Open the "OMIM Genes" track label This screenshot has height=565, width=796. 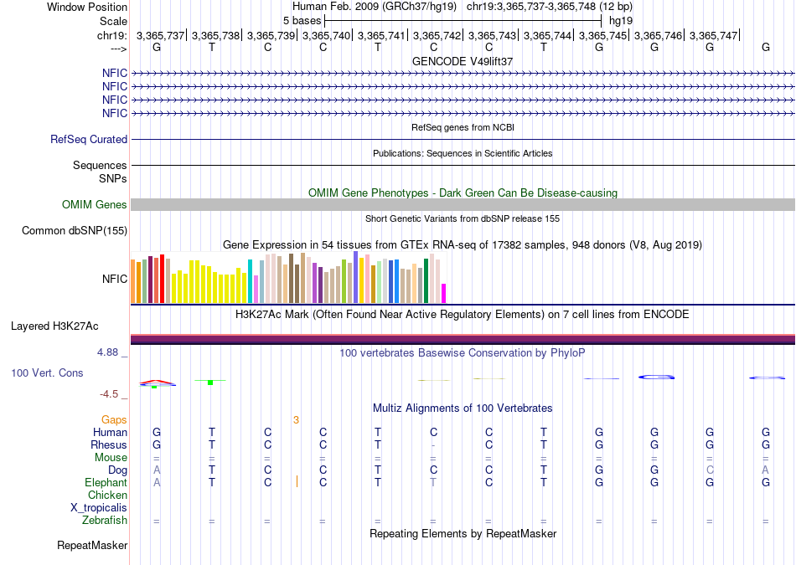coord(95,204)
